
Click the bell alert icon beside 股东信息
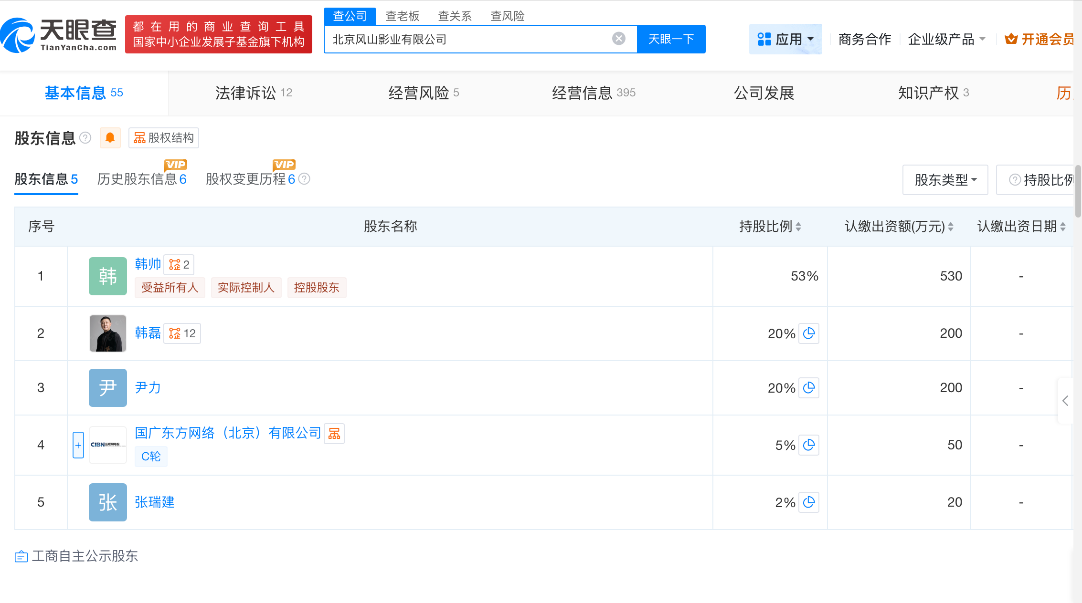(110, 138)
